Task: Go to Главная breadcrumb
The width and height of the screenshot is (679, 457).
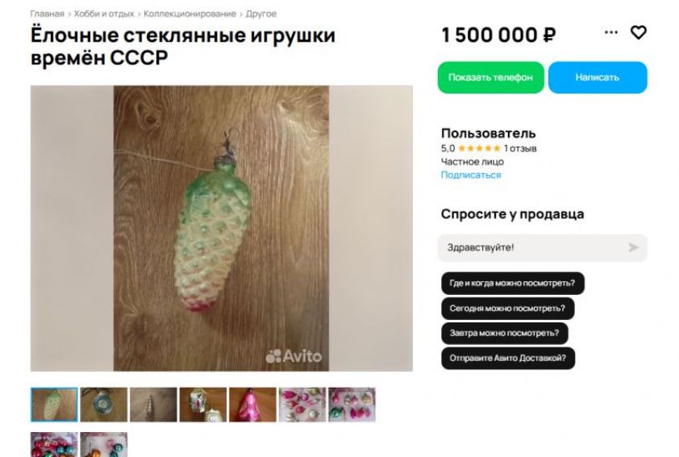Action: point(48,14)
